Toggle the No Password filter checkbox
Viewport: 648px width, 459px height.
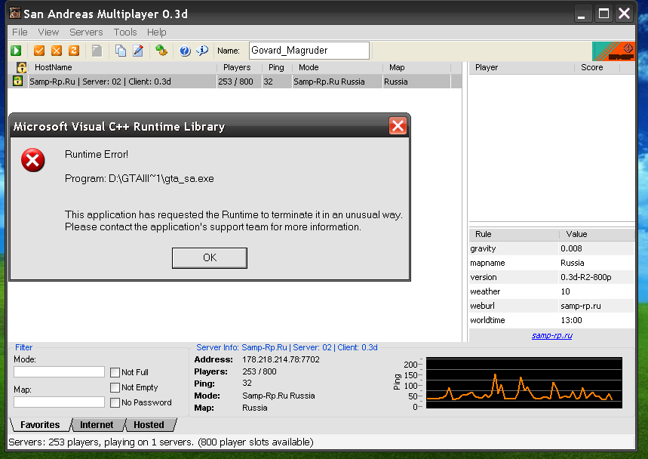point(115,403)
